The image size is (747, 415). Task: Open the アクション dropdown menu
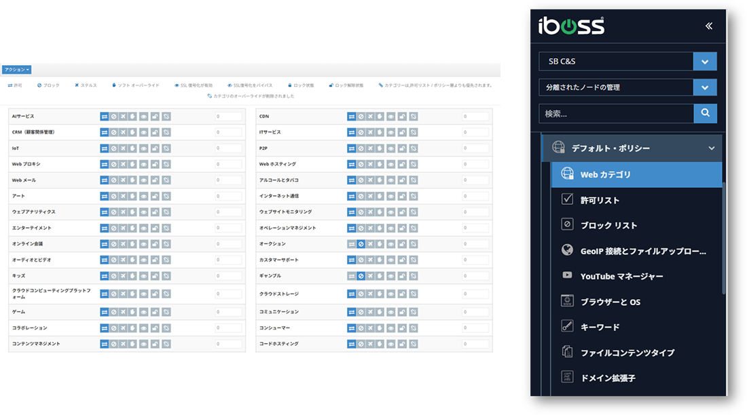[x=16, y=69]
